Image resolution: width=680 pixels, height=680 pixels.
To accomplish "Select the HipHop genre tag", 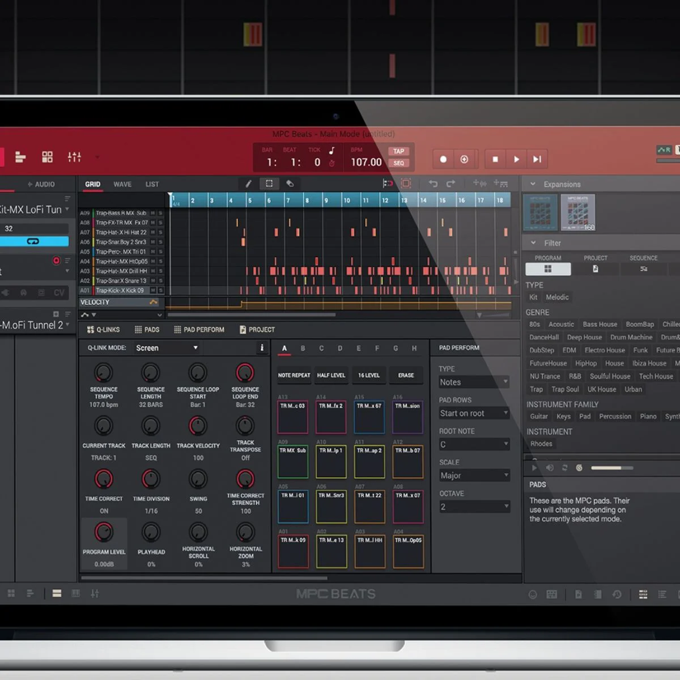I will tap(585, 363).
